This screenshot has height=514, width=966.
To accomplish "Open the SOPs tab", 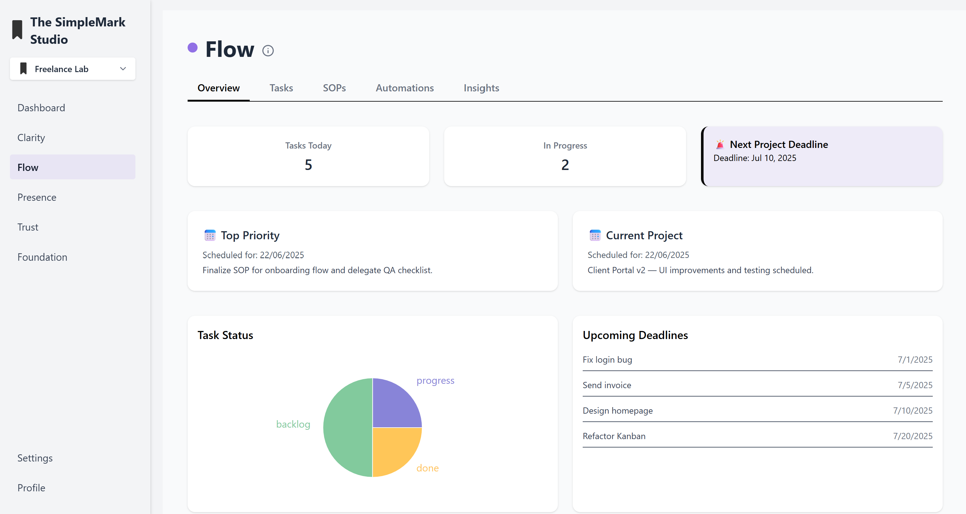I will [x=335, y=88].
